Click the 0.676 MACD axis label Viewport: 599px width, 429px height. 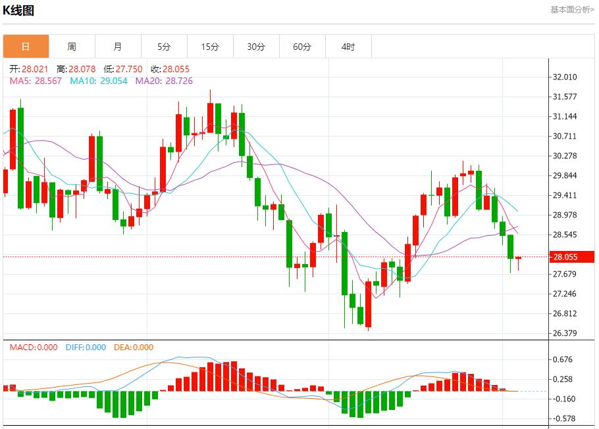point(563,359)
